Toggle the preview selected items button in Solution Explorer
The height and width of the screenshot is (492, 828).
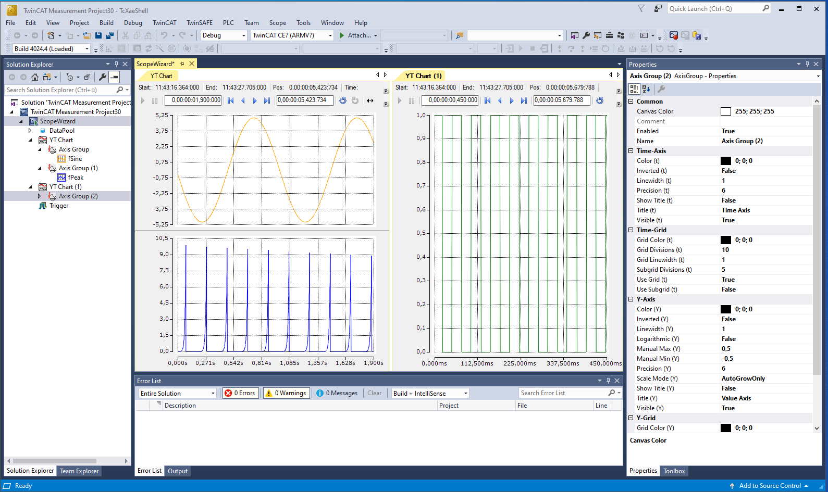pyautogui.click(x=114, y=77)
